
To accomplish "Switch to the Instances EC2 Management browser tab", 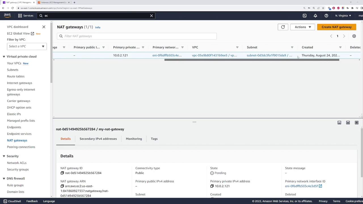I will 53,2.
